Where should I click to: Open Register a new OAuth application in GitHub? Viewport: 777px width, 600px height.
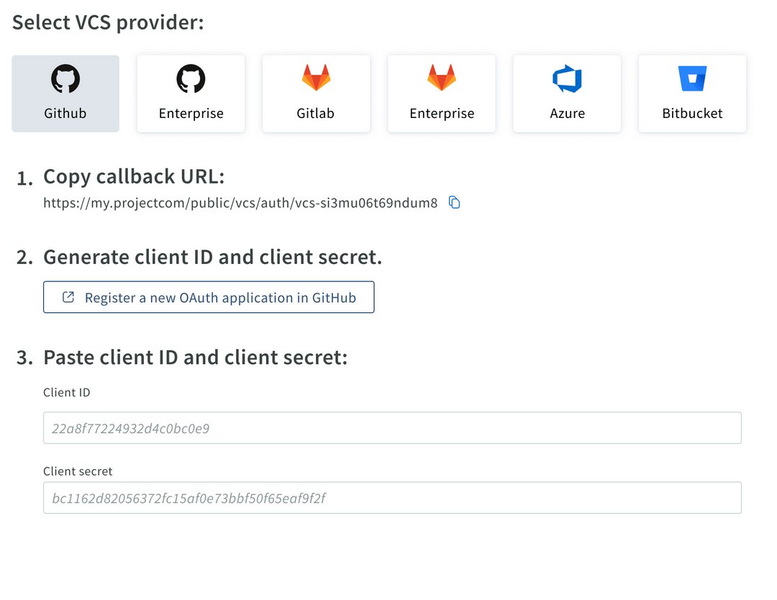(x=209, y=296)
